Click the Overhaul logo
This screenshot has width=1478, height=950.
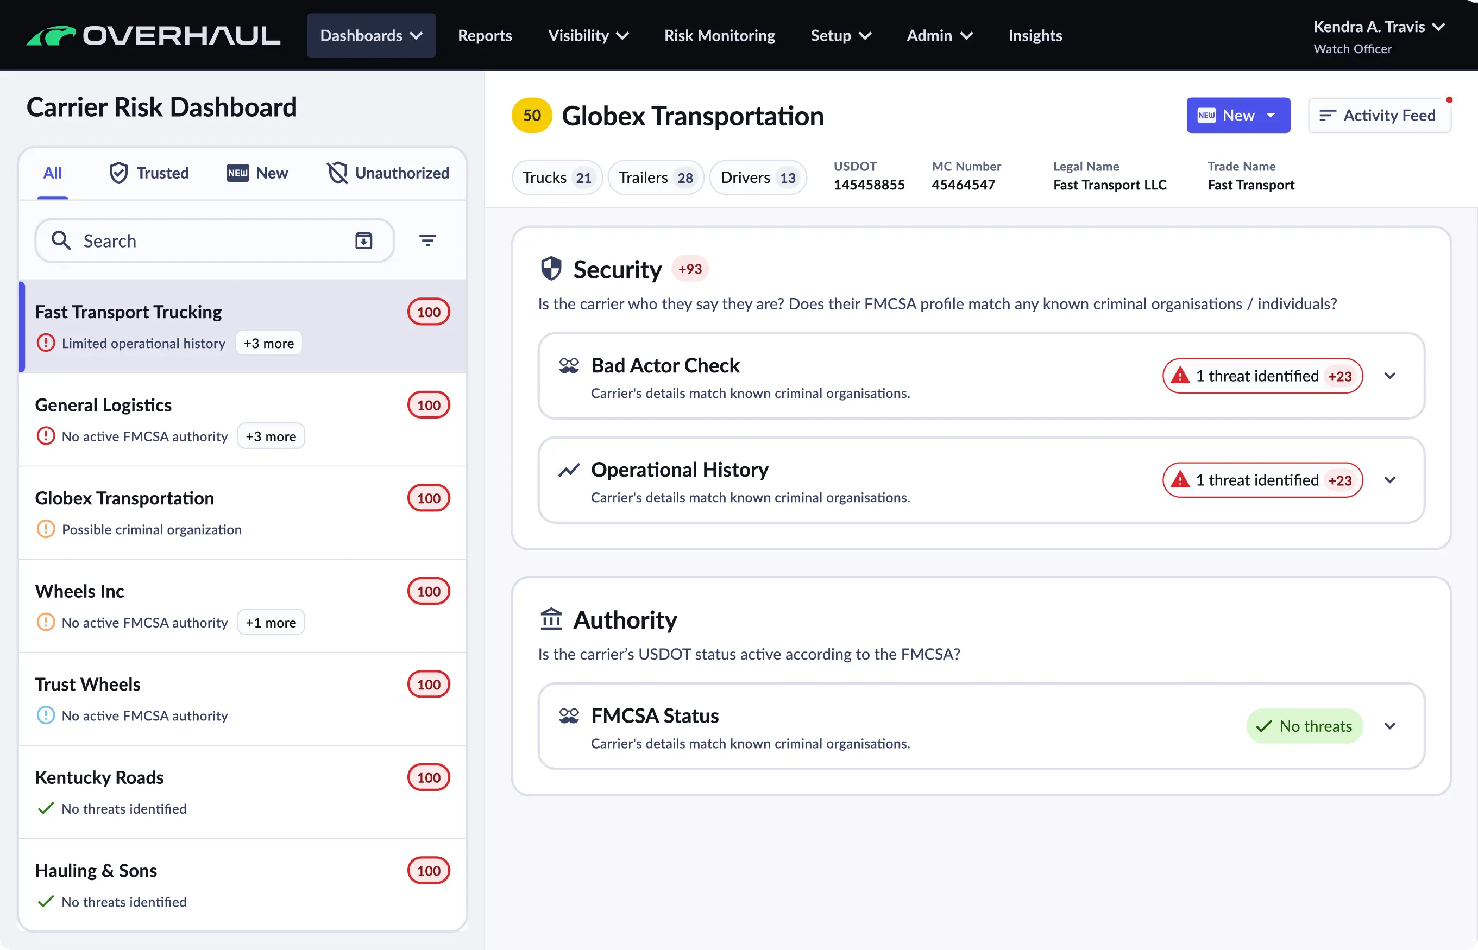[x=153, y=35]
